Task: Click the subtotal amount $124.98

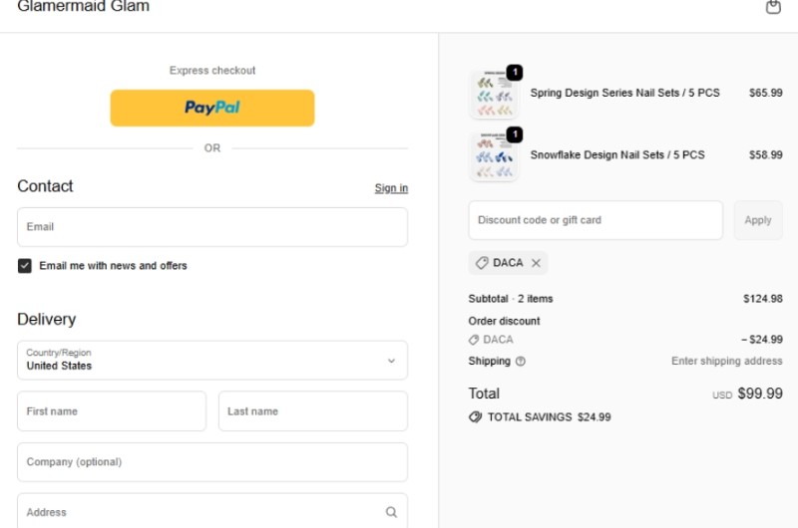Action: (763, 299)
